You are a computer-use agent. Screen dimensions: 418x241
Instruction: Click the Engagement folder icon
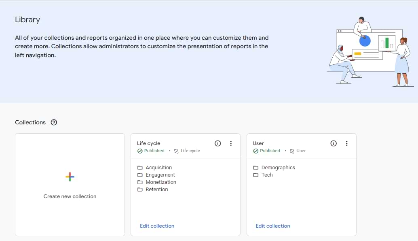[140, 175]
